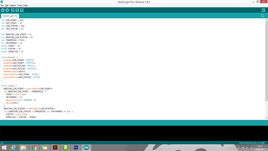
Task: Click the line number 23 in status bar
Action: click(2, 143)
